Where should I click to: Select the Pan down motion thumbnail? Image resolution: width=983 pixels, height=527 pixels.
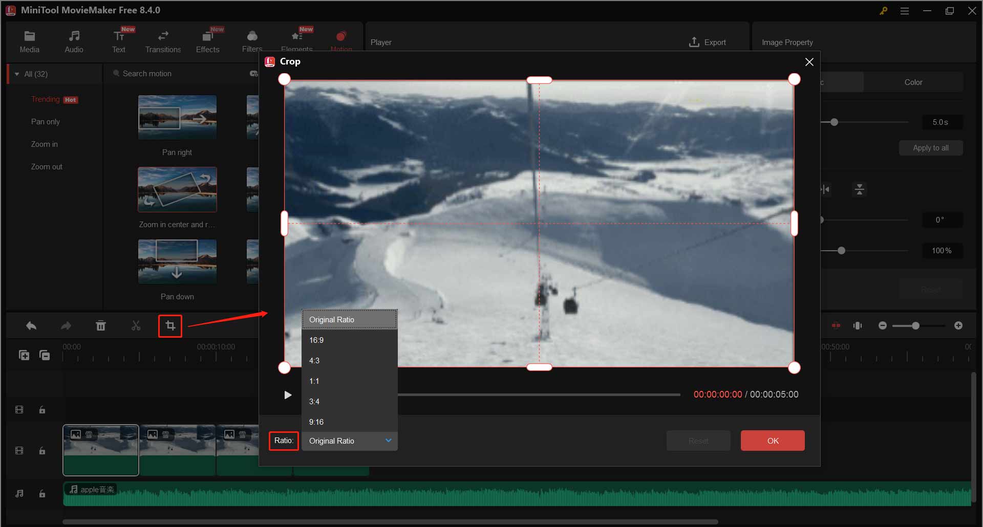[177, 261]
